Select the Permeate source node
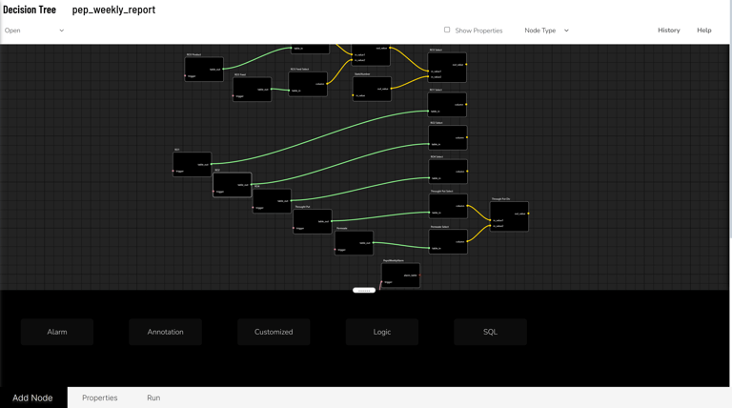Viewport: 732px width, 408px height. 355,243
